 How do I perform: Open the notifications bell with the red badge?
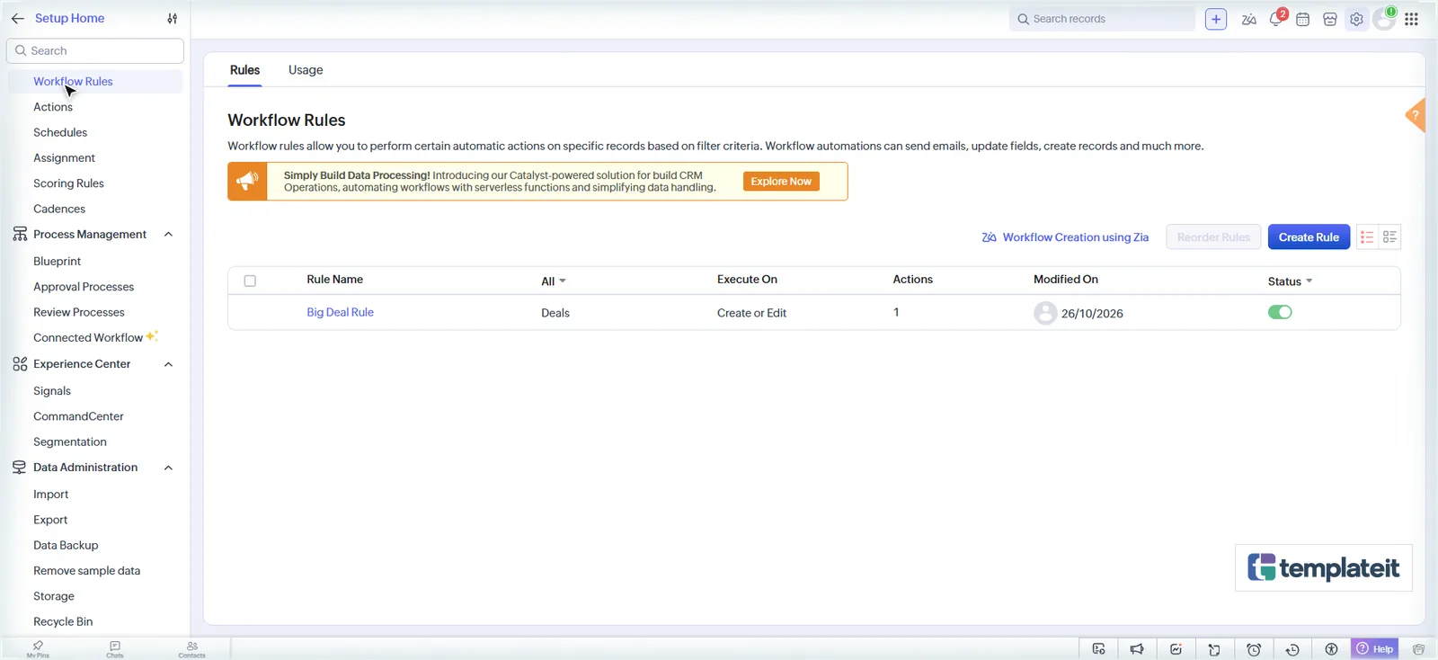1277,18
